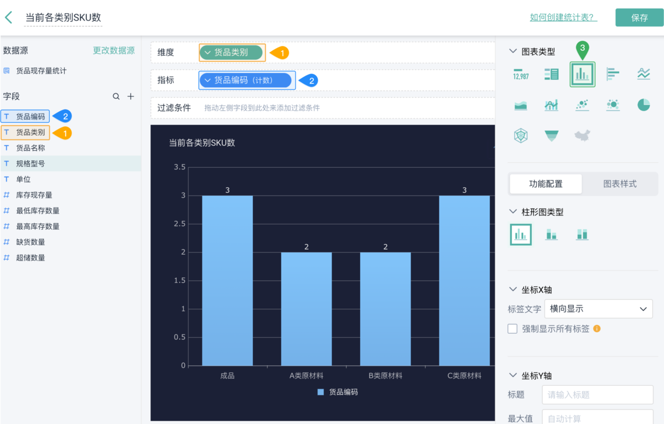Select the line chart type
Screen dimensions: 664x424
tap(644, 74)
